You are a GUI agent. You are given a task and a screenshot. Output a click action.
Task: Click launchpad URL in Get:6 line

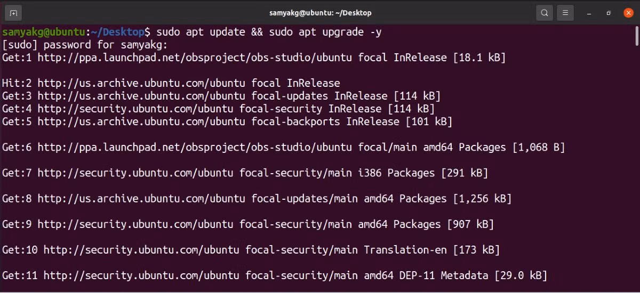(195, 147)
